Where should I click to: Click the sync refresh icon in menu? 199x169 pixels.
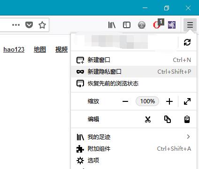tap(187, 42)
